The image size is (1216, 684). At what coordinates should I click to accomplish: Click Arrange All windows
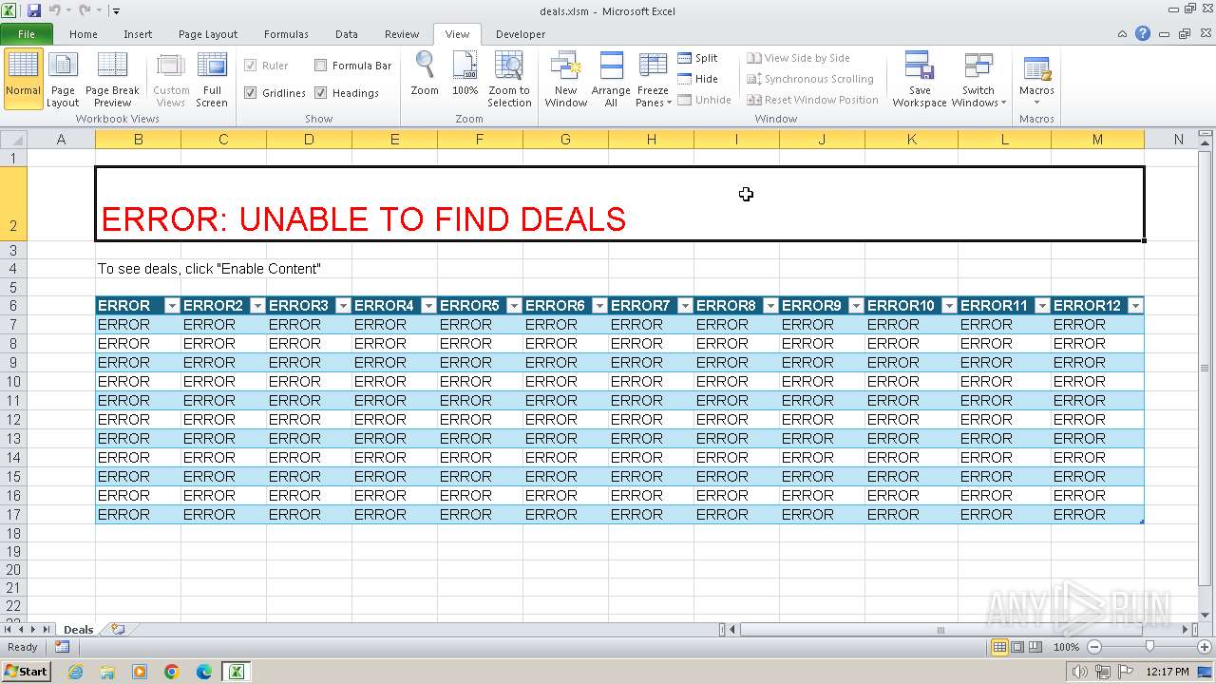[x=611, y=79]
